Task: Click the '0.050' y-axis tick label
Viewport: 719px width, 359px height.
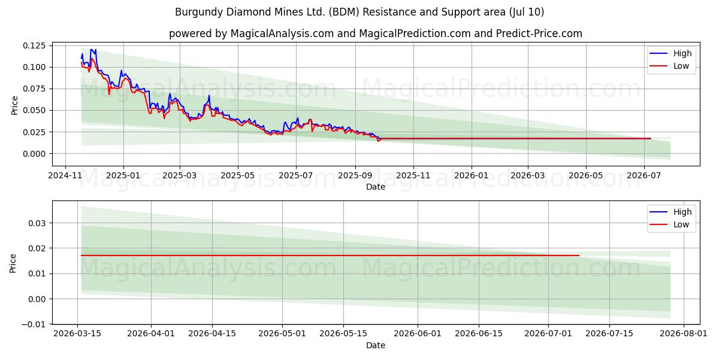Action: tap(35, 111)
